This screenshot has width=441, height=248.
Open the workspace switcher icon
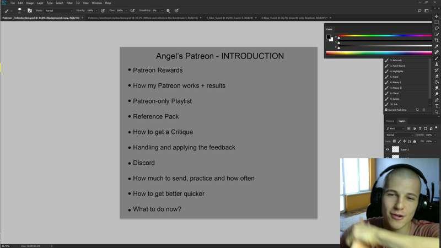[427, 10]
